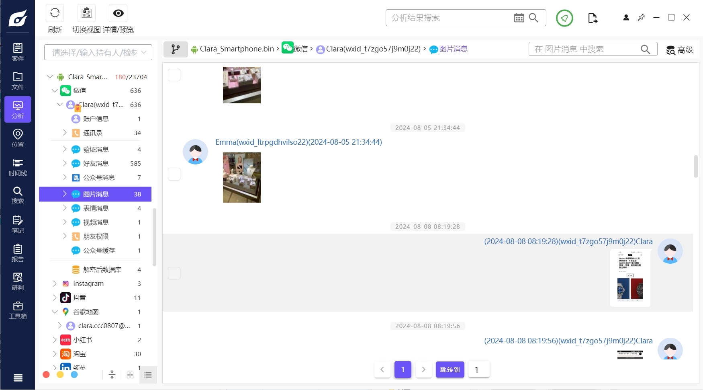Viewport: 703px width, 390px height.
Task: Open the holder/evidence selection dropdown
Action: pos(98,52)
